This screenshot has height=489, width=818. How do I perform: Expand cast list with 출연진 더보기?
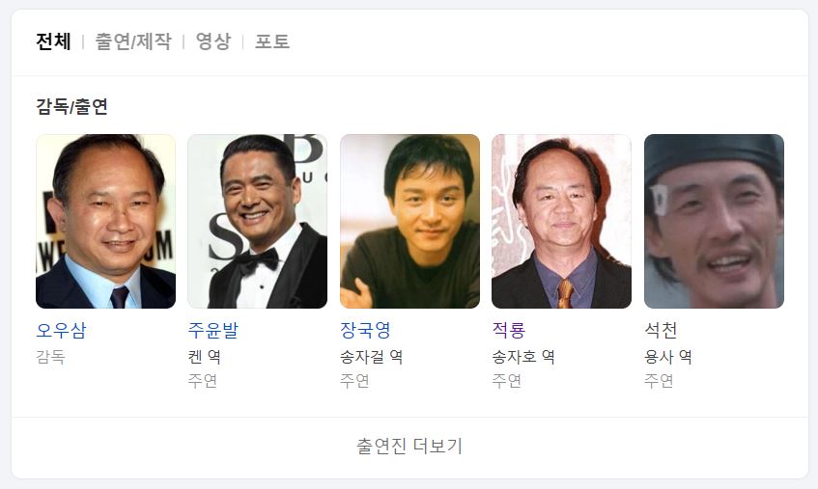point(409,447)
